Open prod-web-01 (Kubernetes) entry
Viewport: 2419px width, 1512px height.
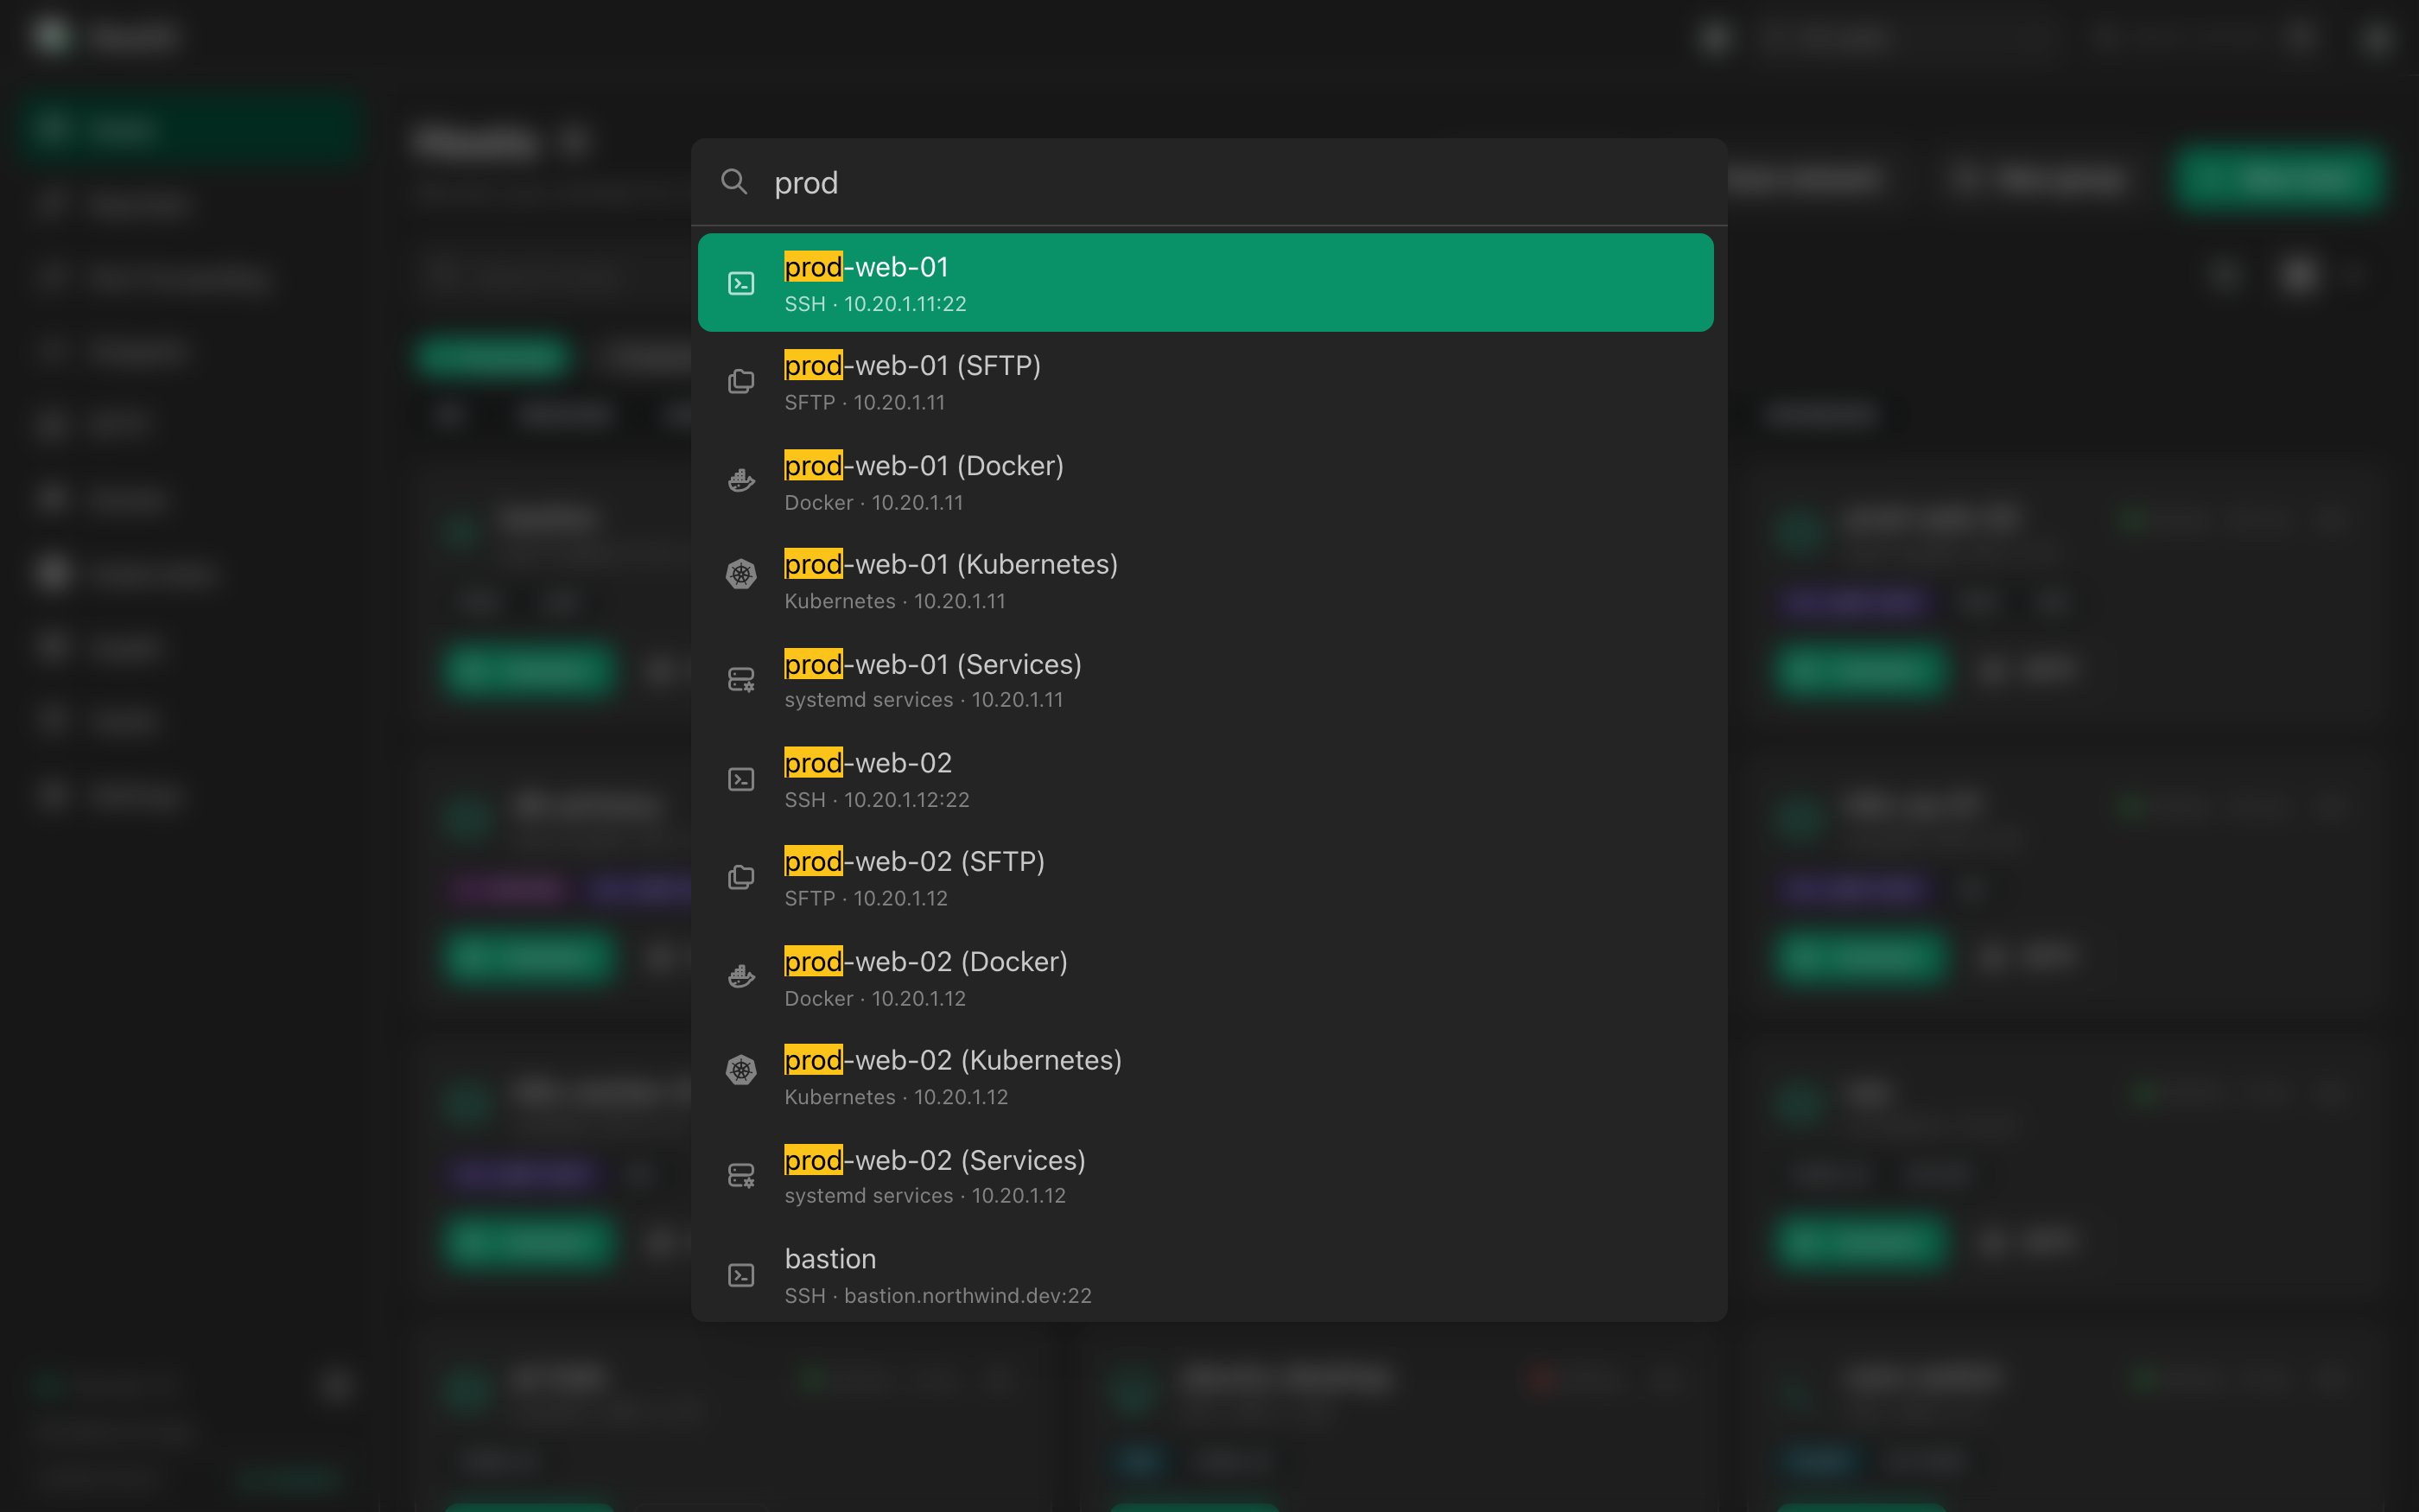tap(1205, 580)
